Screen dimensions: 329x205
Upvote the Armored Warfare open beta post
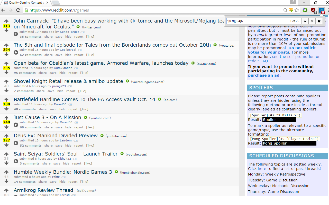click(x=6, y=64)
